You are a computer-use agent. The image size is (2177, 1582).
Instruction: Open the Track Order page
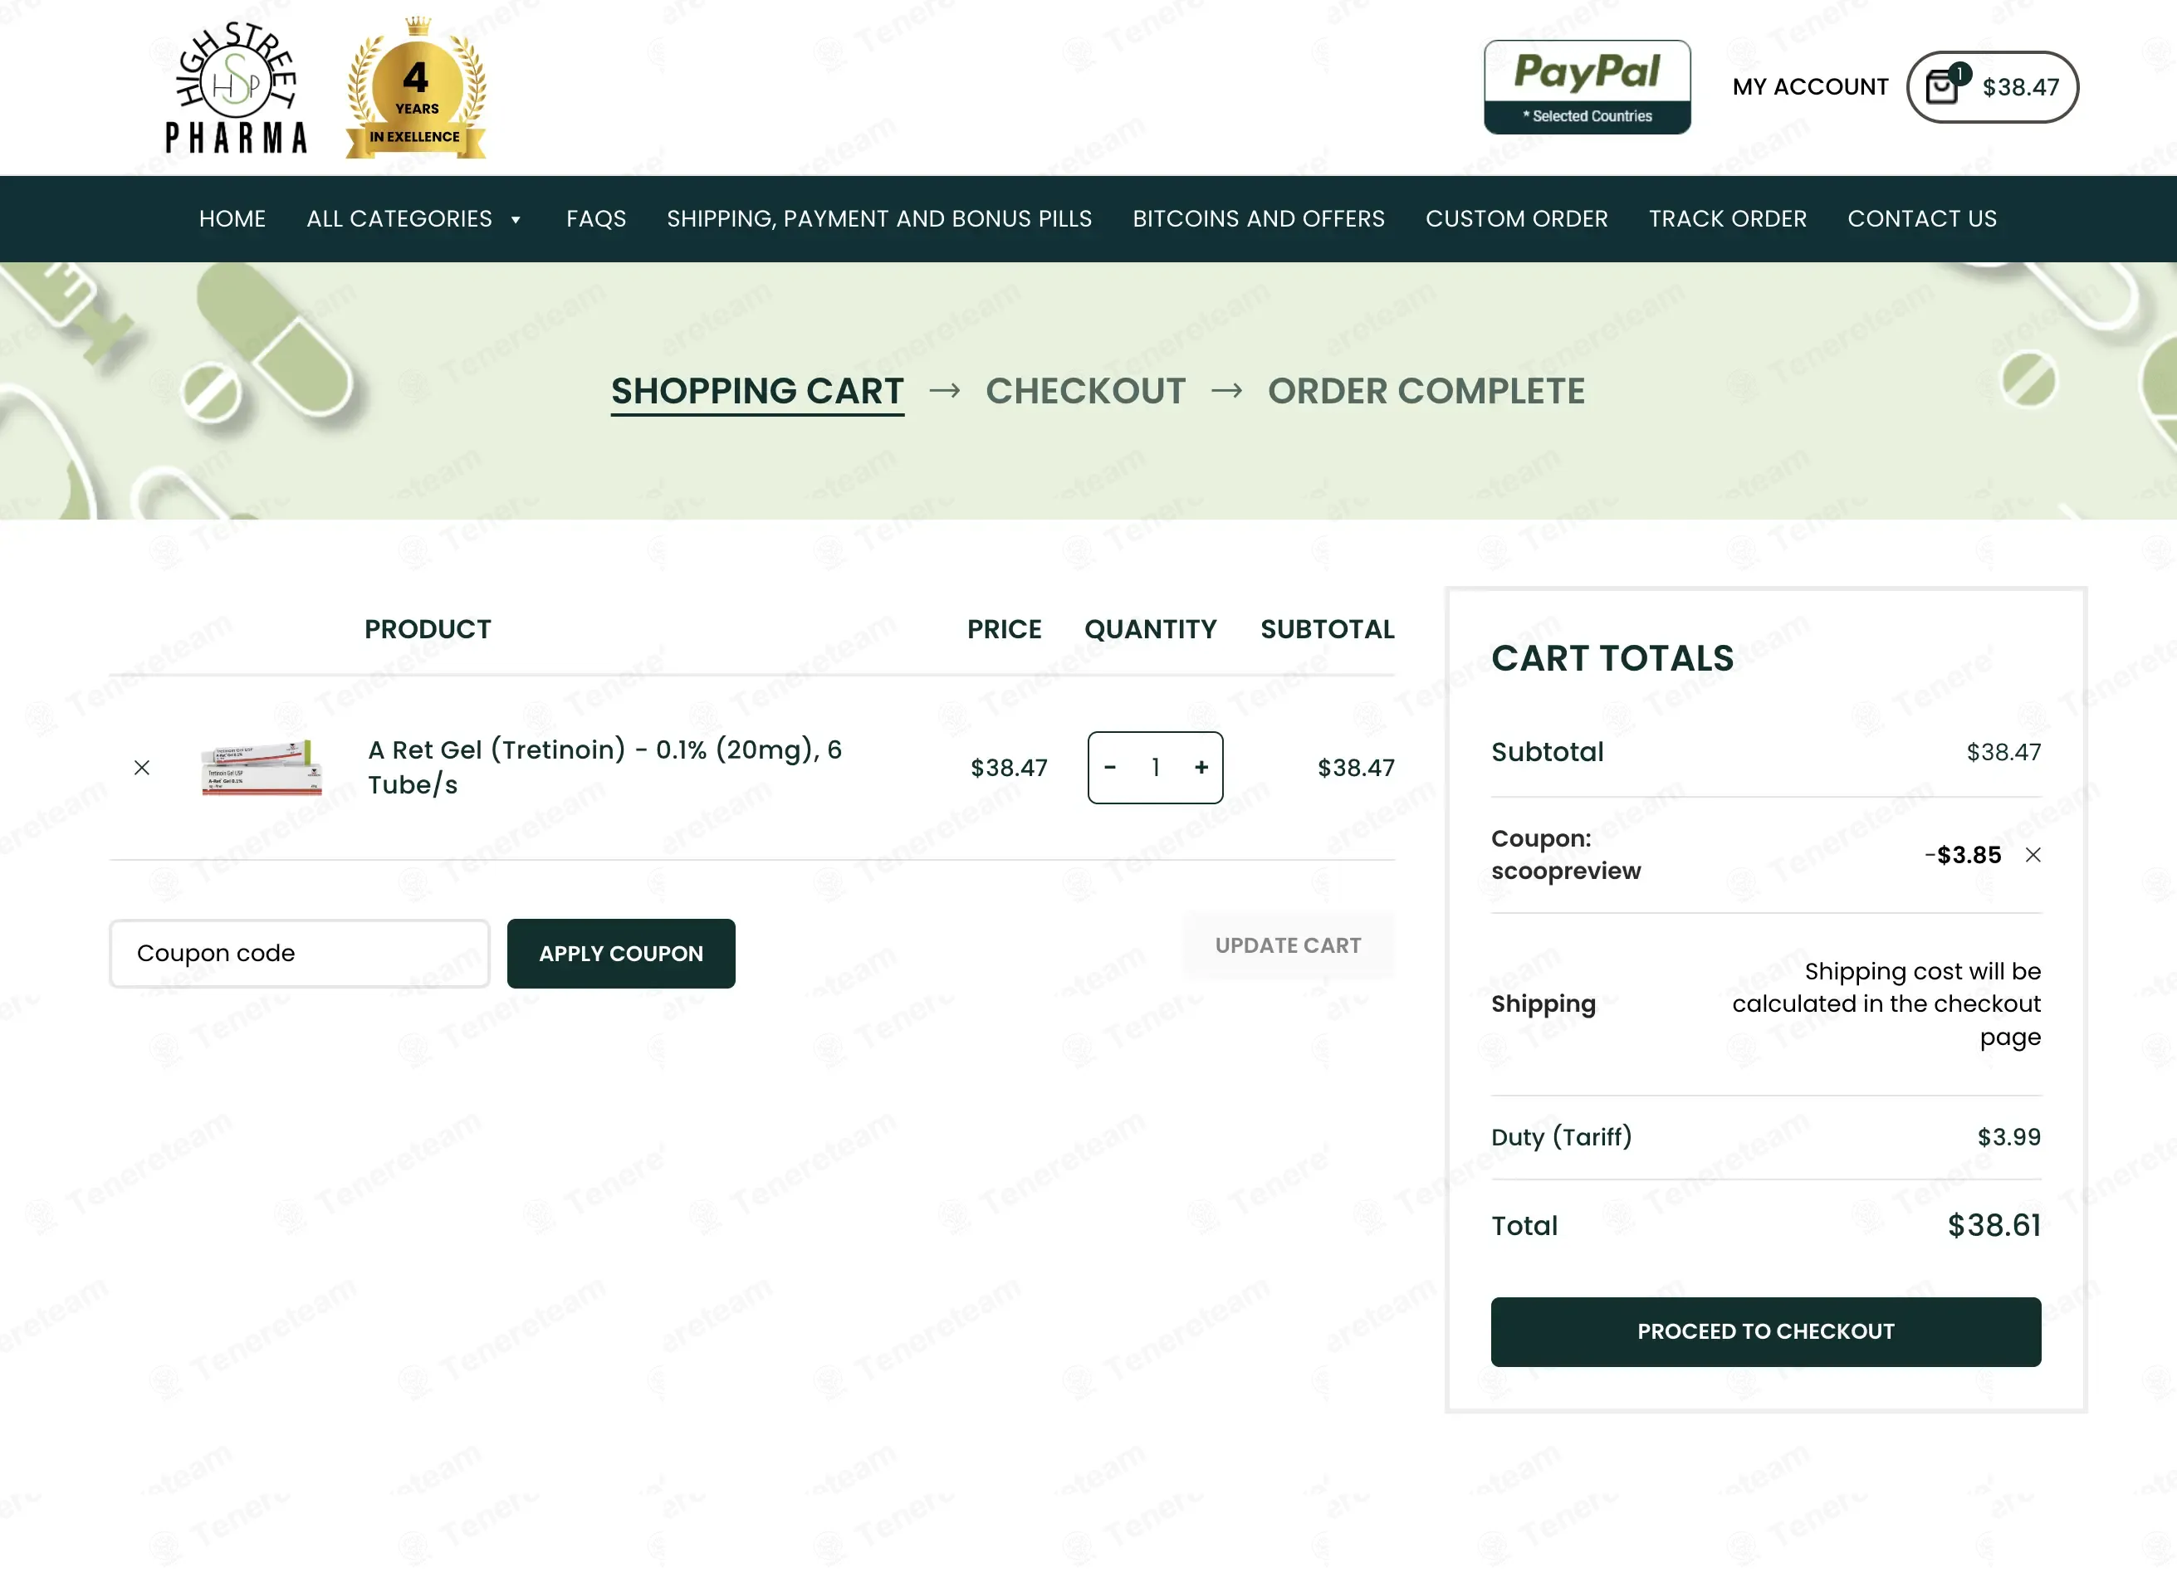coord(1727,219)
